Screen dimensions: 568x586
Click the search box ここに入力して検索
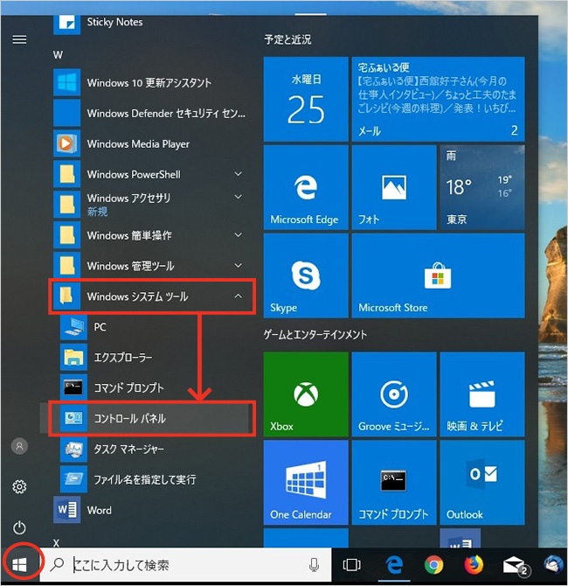click(x=185, y=565)
